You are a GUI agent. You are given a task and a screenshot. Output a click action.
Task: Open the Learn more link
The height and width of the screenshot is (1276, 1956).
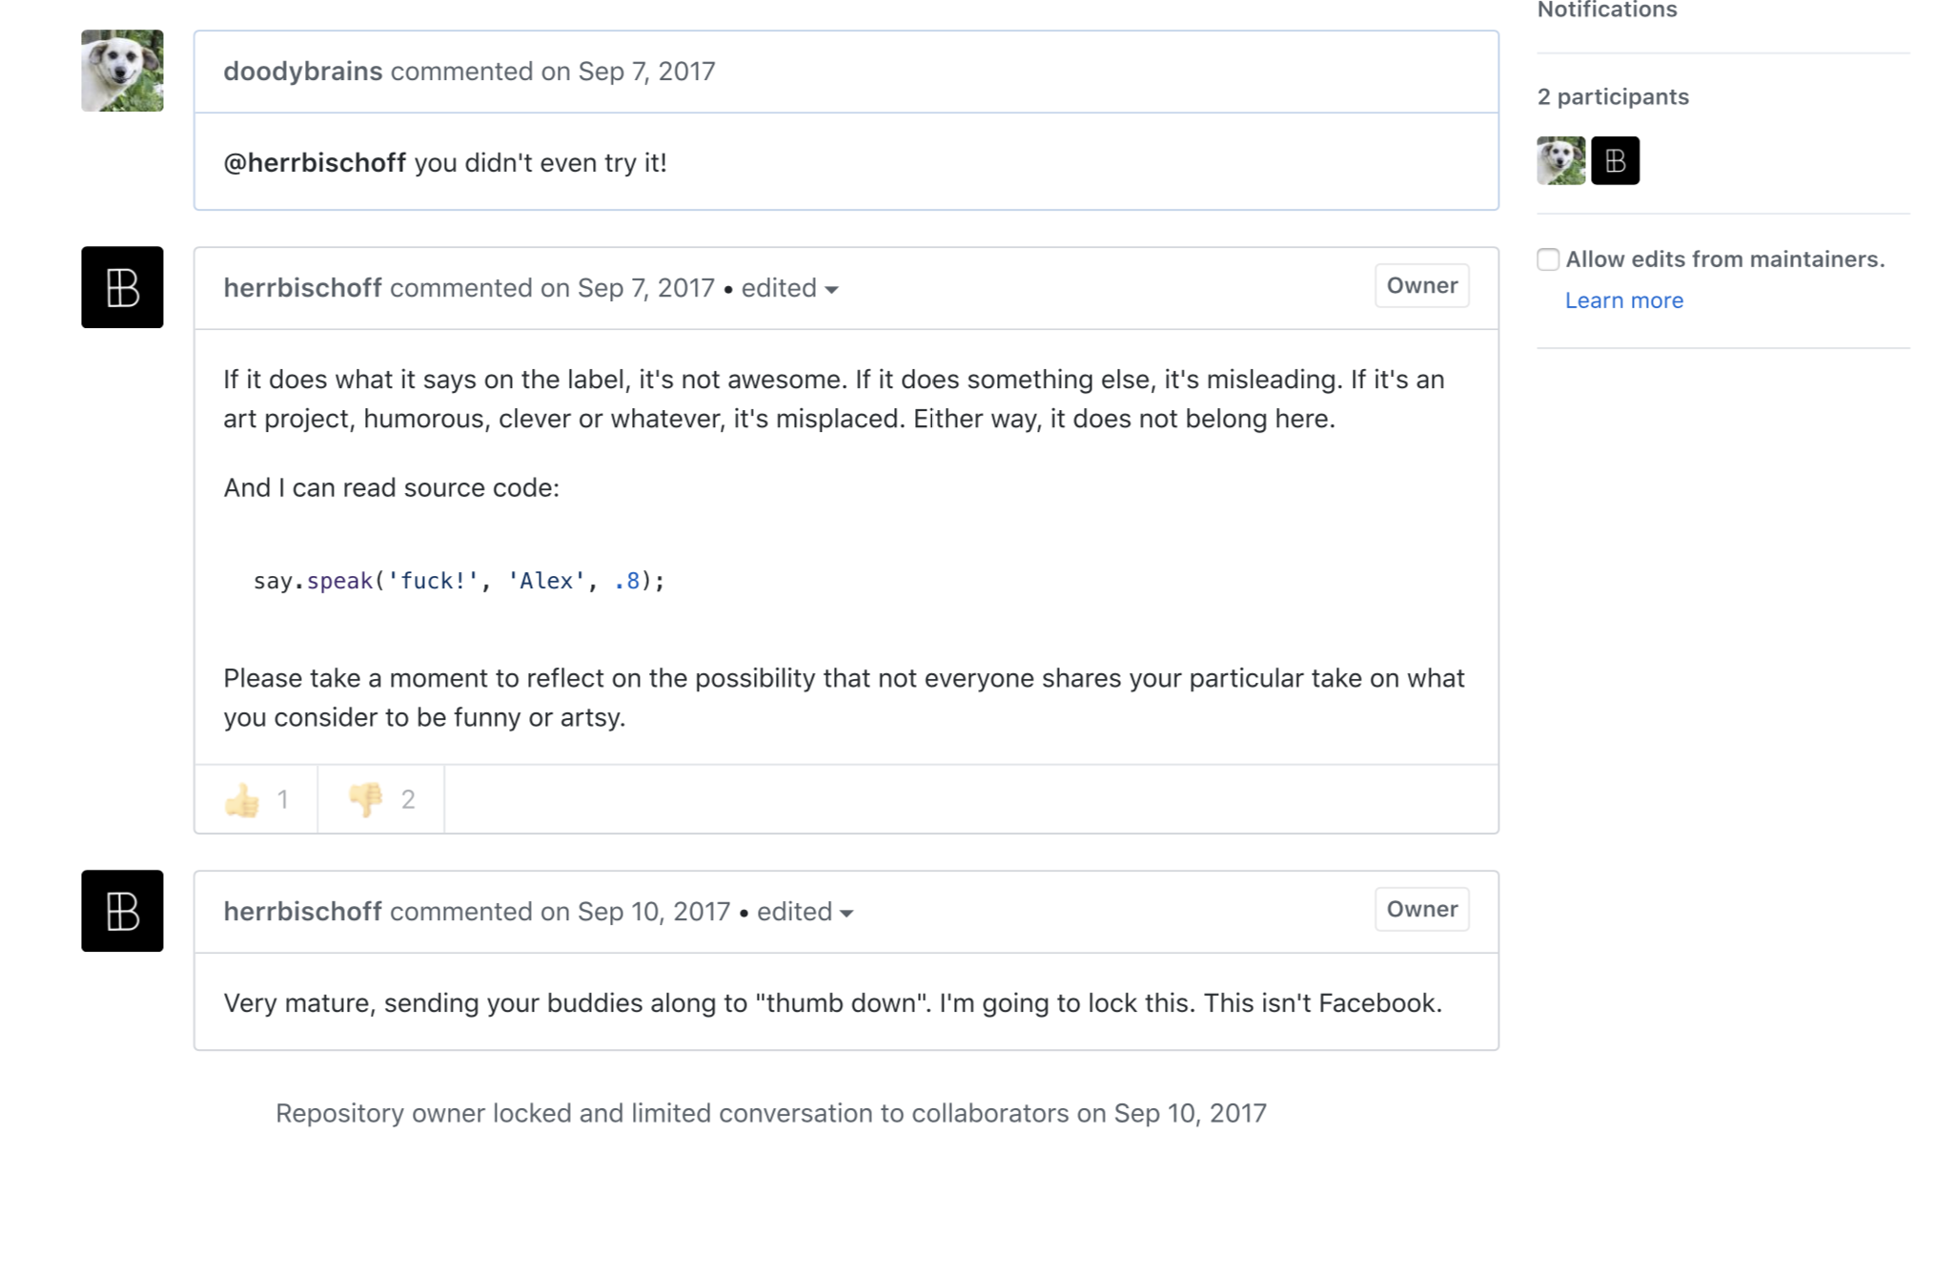pyautogui.click(x=1623, y=300)
